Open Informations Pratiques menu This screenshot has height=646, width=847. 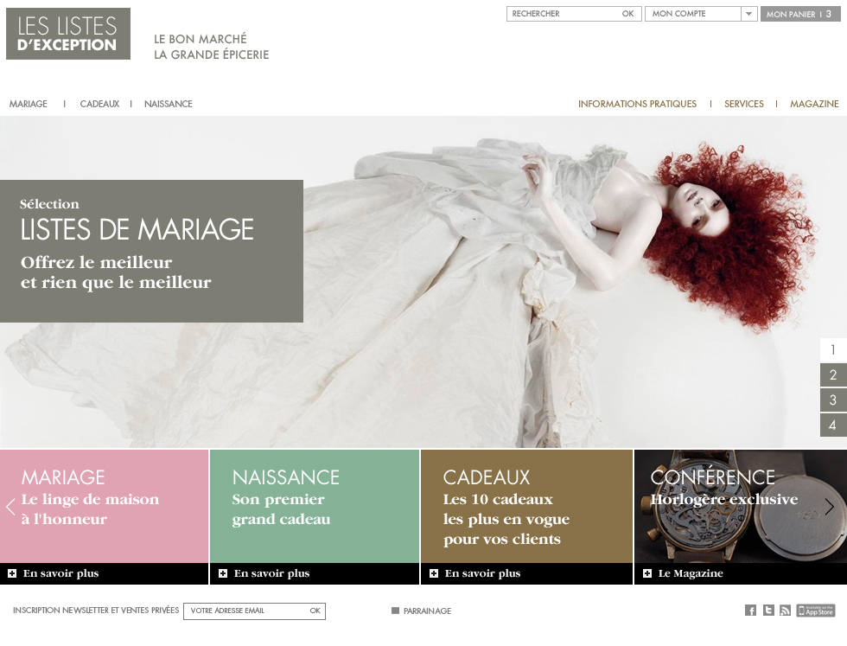click(x=638, y=104)
